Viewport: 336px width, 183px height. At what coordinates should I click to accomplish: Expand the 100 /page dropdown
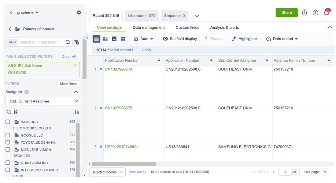click(314, 172)
